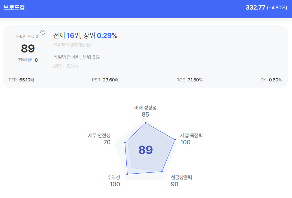
Task: Click the +4.80% price change
Action: pos(277,8)
